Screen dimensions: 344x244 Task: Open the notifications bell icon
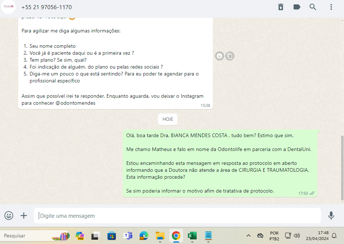click(334, 236)
